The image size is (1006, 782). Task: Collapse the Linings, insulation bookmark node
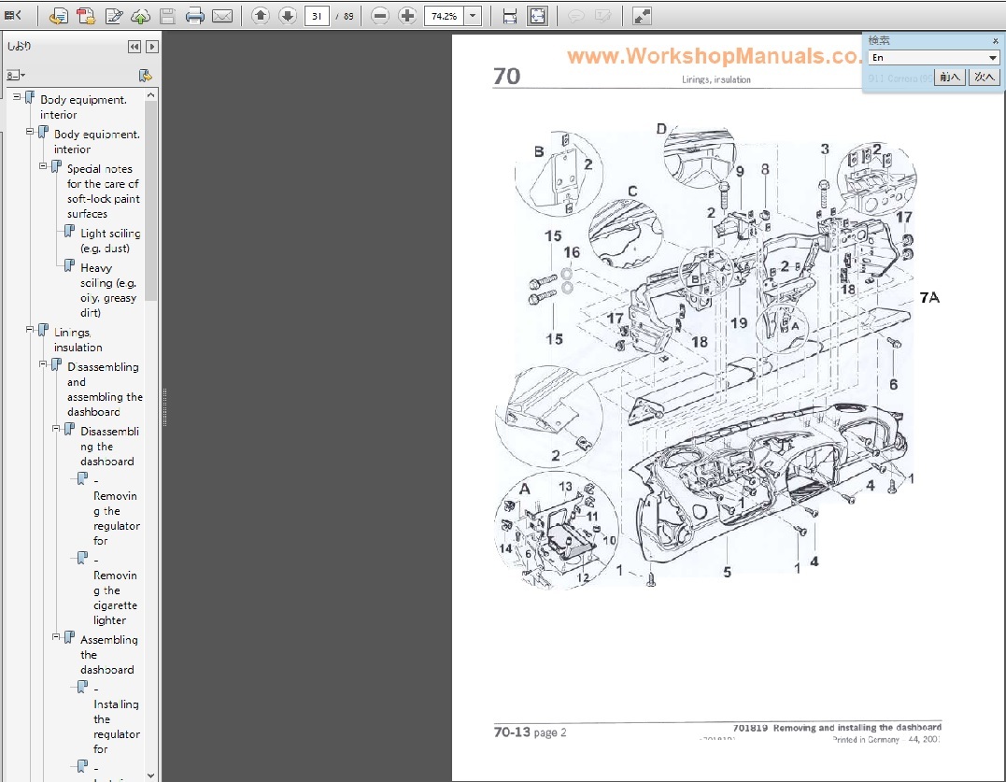[30, 330]
